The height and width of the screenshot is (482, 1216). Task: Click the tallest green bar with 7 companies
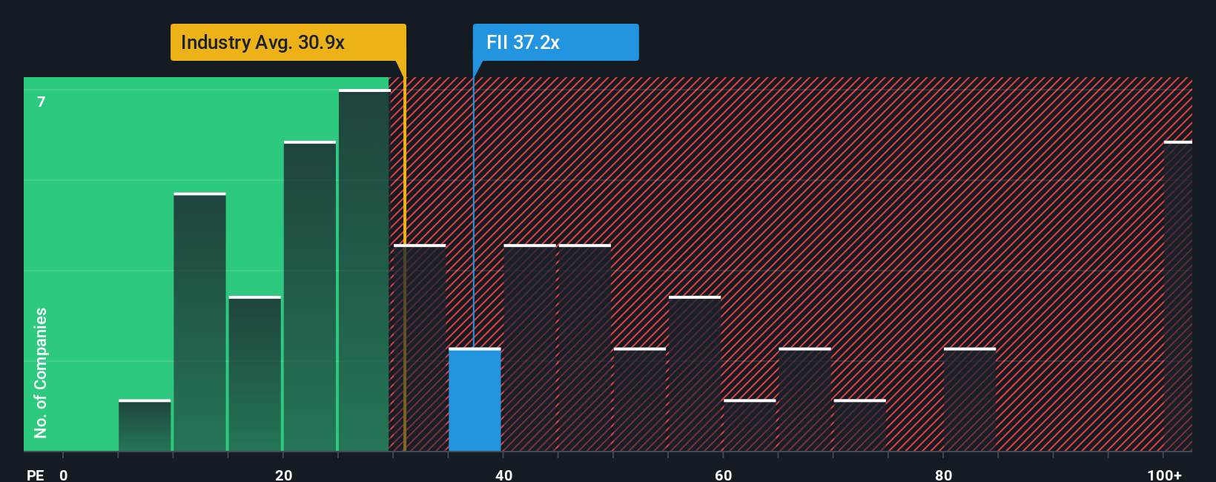pyautogui.click(x=364, y=271)
